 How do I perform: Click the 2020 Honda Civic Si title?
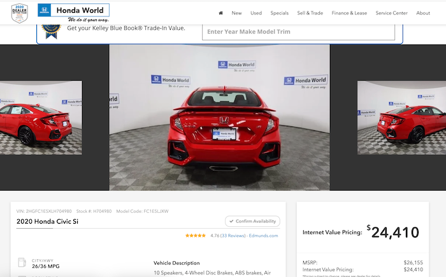tap(47, 222)
